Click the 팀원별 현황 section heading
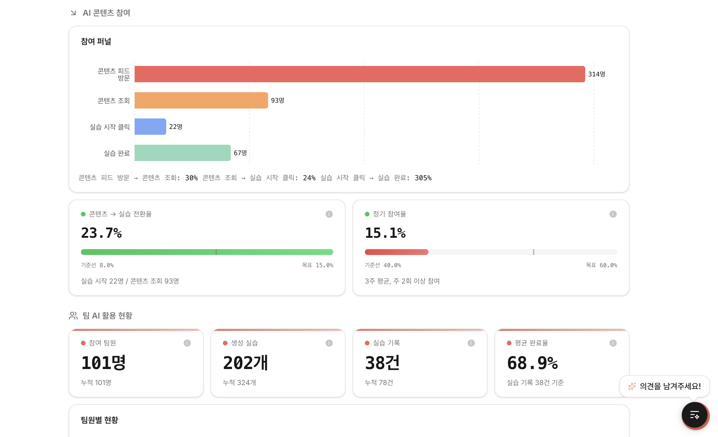The height and width of the screenshot is (437, 718). pos(99,420)
